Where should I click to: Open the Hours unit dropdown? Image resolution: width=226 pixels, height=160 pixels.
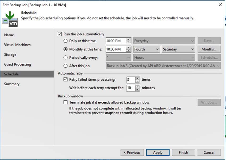pyautogui.click(x=164, y=58)
